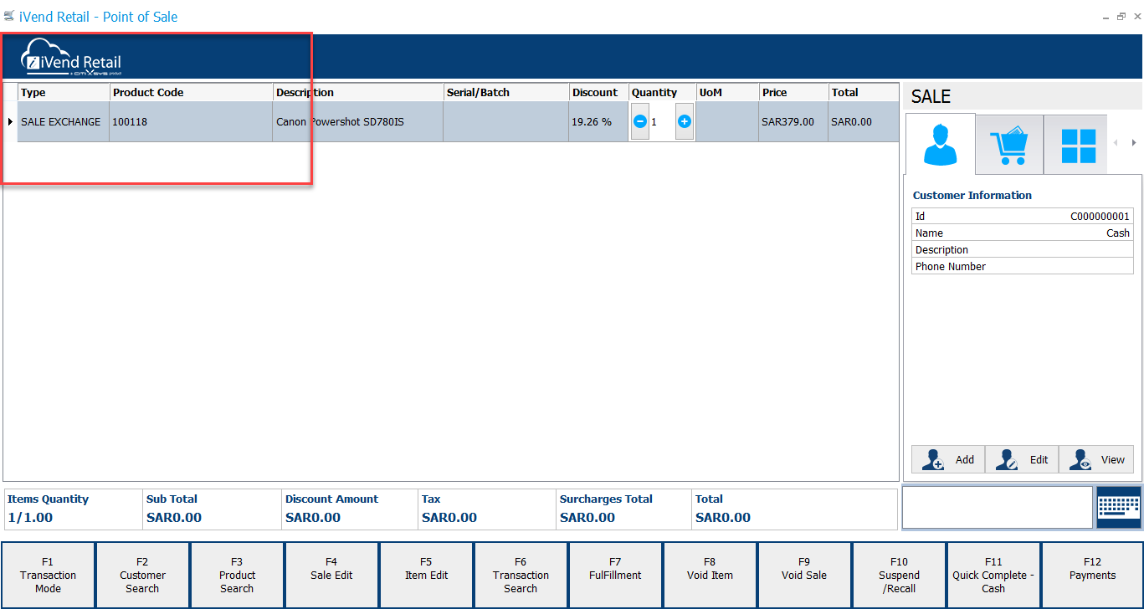
Task: Restore the iVend Retail window
Action: [x=1121, y=17]
